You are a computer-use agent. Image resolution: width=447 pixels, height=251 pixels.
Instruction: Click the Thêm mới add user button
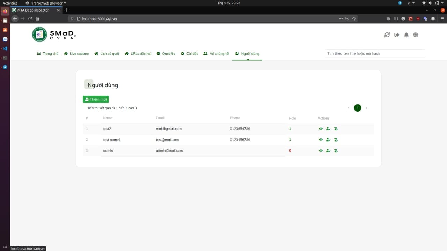pos(96,99)
